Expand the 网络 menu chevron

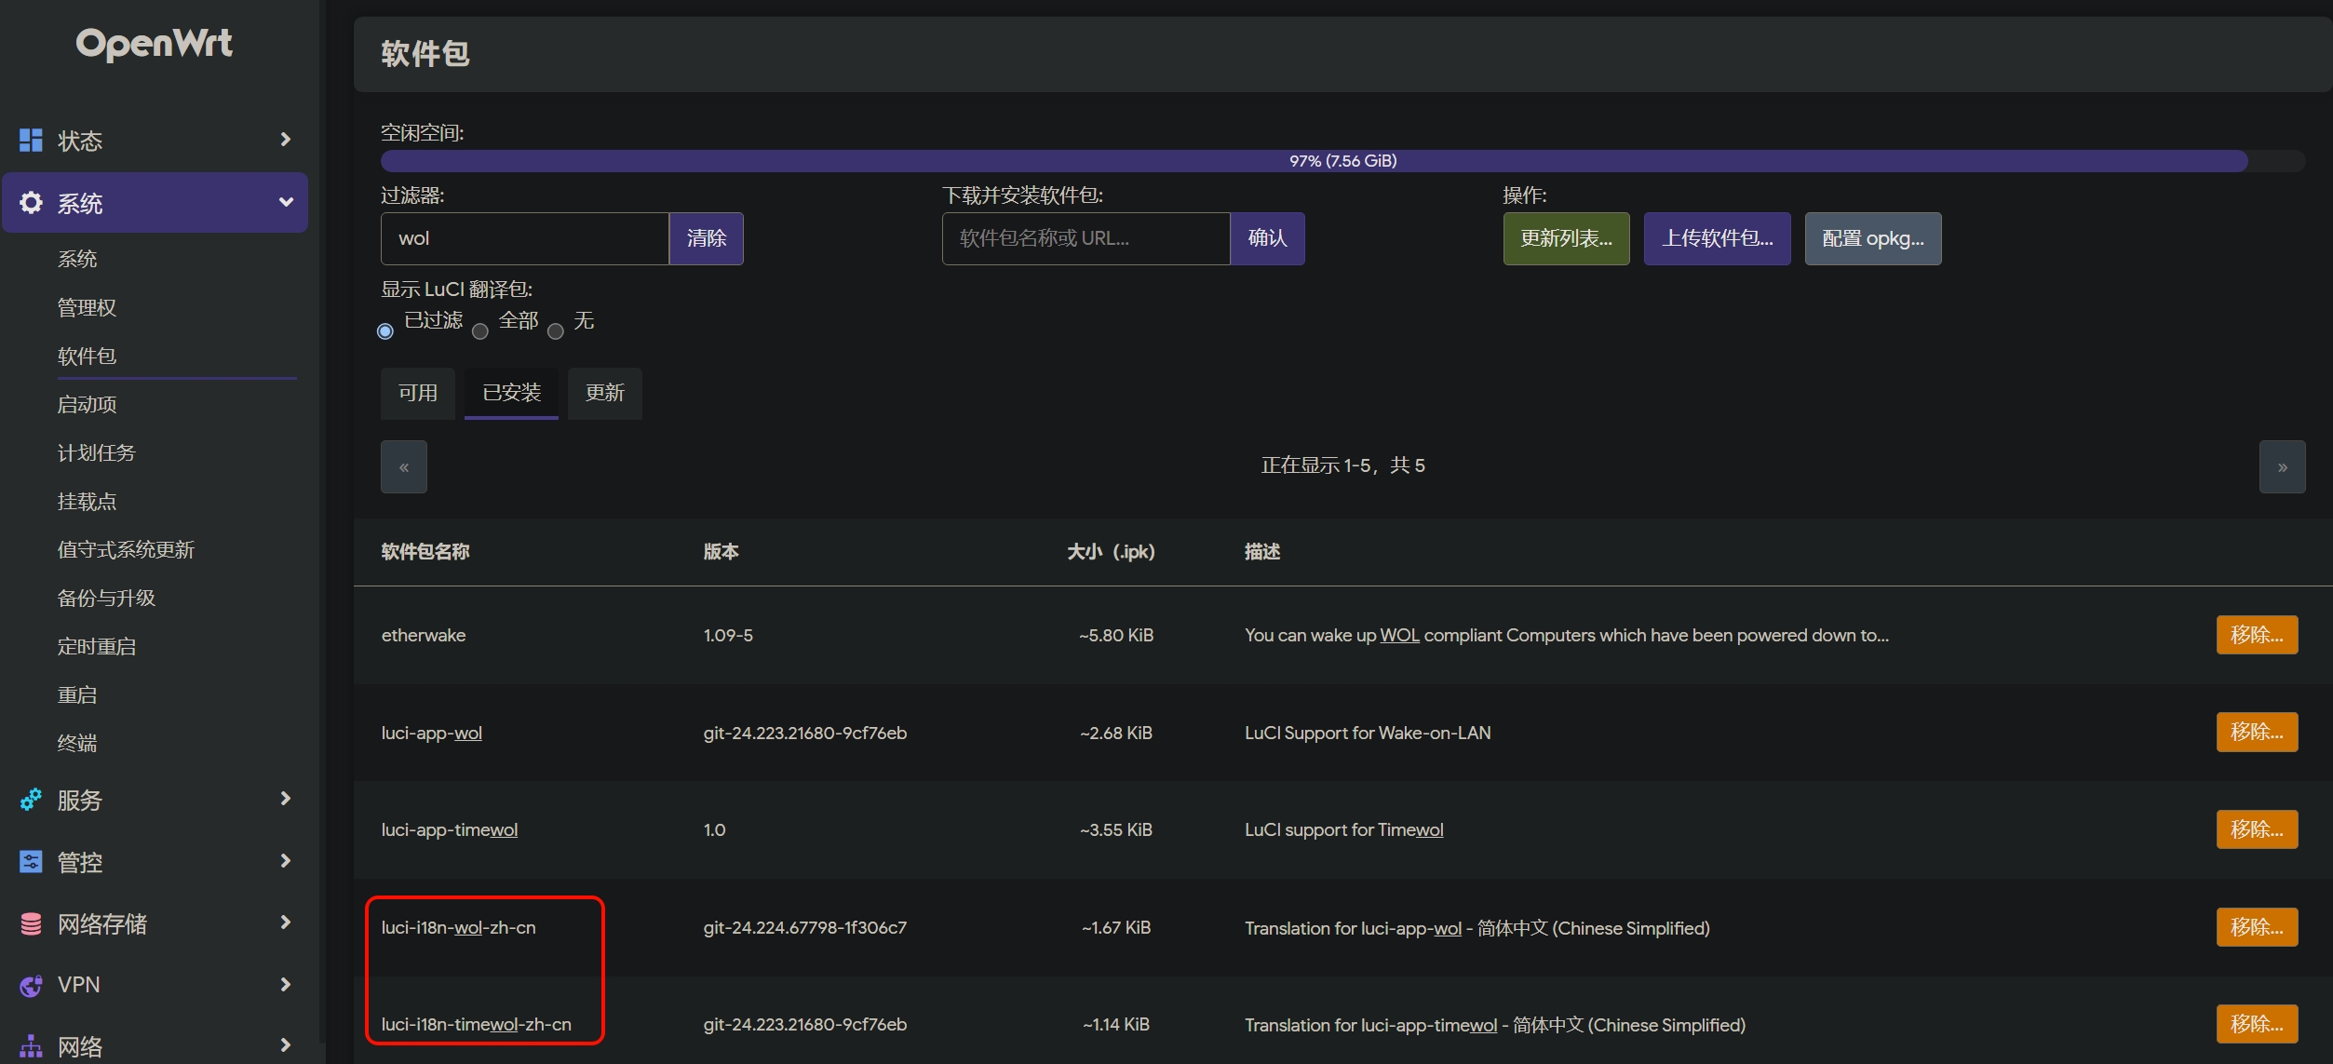pos(286,1045)
